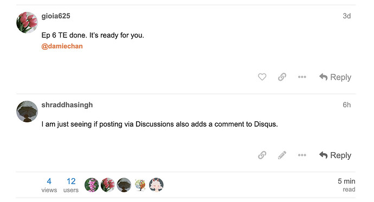Select the pink orchid participant avatar
Image resolution: width=374 pixels, height=202 pixels.
click(x=92, y=185)
